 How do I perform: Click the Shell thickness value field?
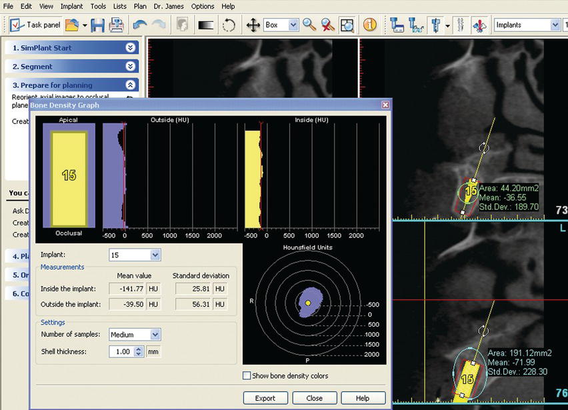click(x=121, y=351)
